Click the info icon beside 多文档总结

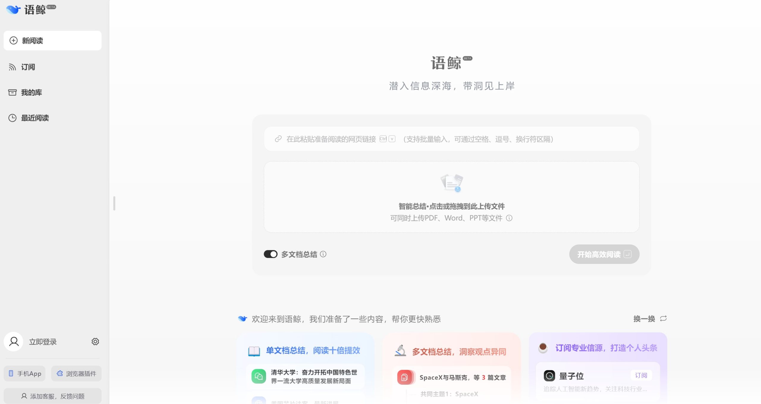pyautogui.click(x=323, y=254)
